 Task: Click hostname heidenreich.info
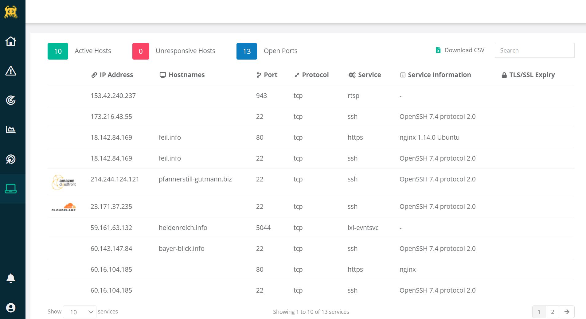(183, 228)
